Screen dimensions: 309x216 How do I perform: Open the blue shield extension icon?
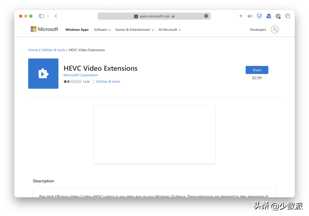[x=259, y=16]
